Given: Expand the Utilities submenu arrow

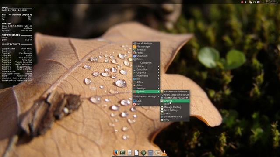Looking at the screenshot, I should click(x=158, y=66).
